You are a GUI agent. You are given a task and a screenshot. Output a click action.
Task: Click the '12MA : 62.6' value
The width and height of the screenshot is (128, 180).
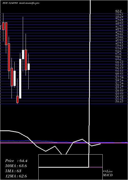tap(16, 176)
